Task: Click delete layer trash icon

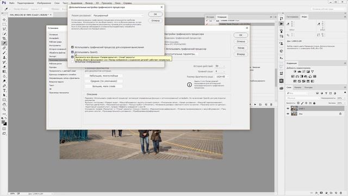Action: (x=341, y=193)
